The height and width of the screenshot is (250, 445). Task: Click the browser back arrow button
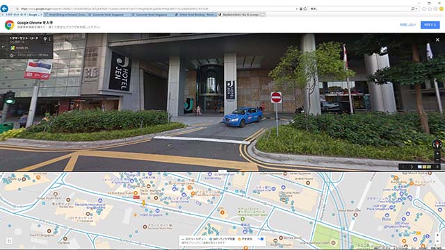pyautogui.click(x=4, y=8)
